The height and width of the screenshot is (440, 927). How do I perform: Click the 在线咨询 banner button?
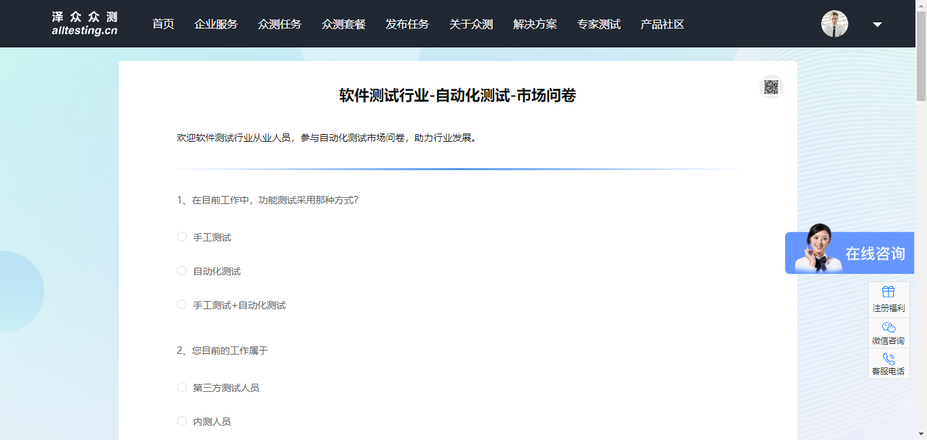click(x=850, y=252)
